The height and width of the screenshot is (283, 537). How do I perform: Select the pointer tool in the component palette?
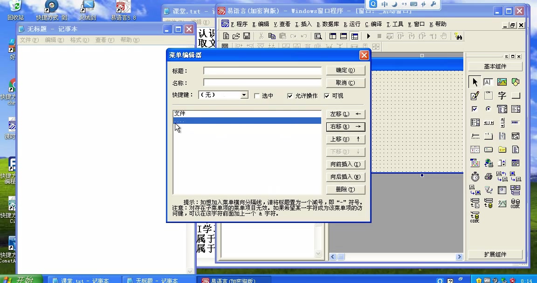coord(475,83)
